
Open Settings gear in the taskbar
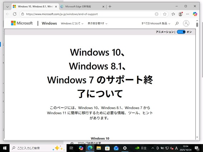(125, 148)
